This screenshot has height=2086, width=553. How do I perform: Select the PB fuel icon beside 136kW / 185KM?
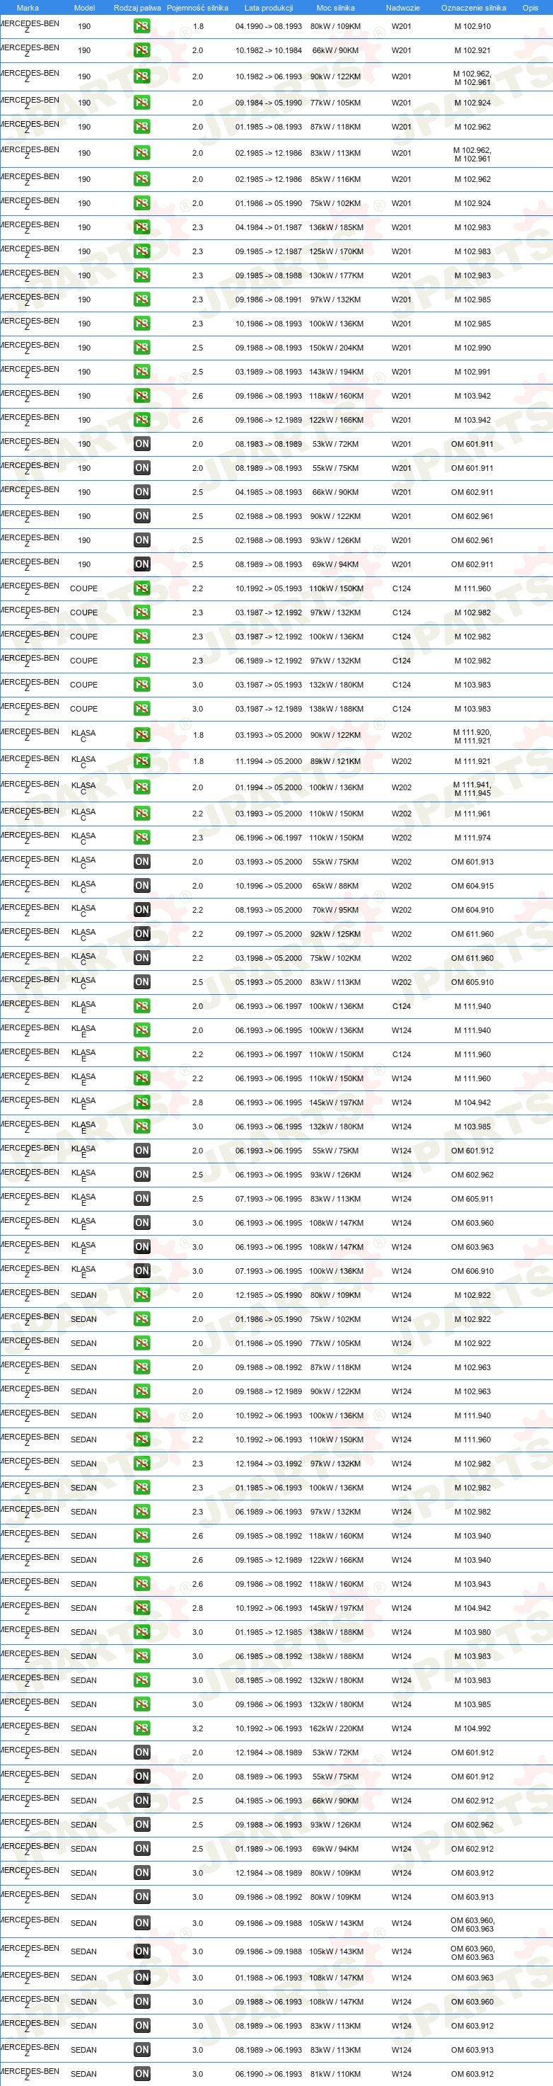pyautogui.click(x=141, y=227)
